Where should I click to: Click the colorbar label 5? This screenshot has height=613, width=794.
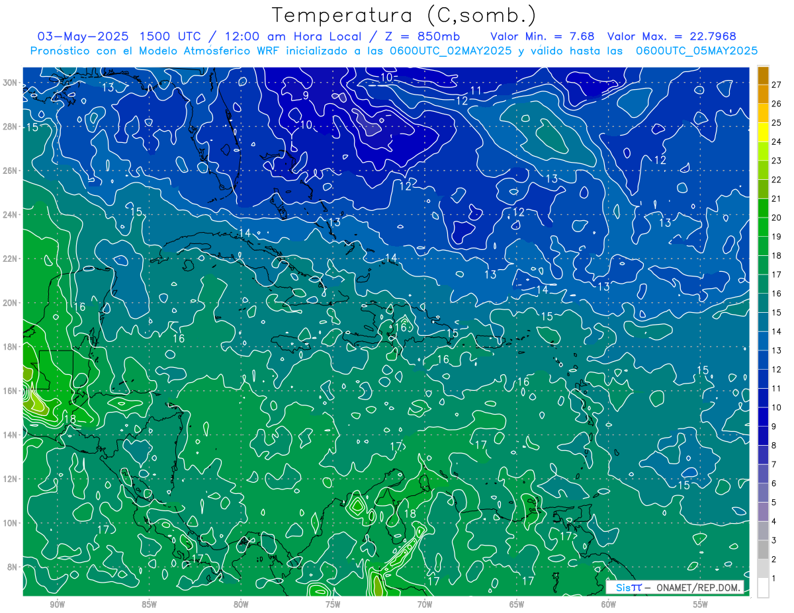774,503
